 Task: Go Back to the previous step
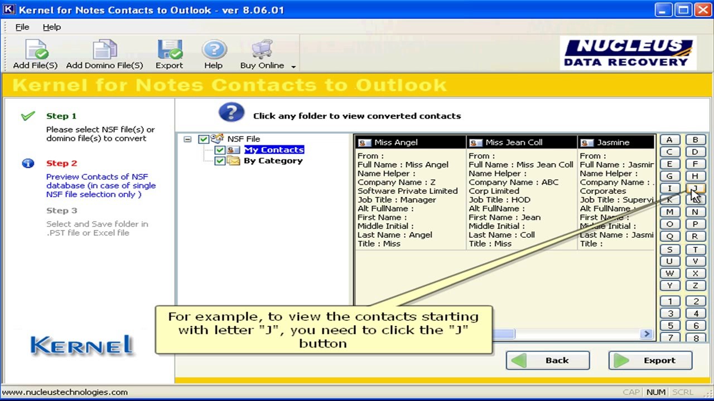(x=548, y=360)
